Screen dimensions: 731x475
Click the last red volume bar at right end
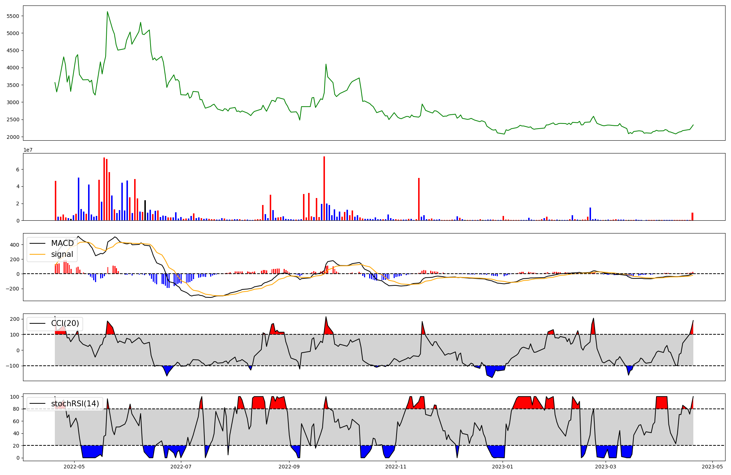pyautogui.click(x=692, y=216)
